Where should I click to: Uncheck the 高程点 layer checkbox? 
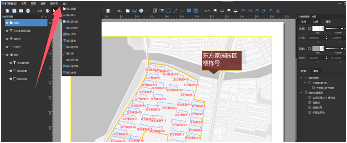(310, 102)
